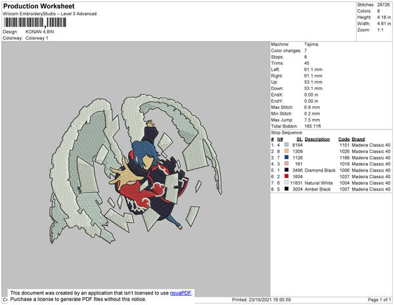The height and width of the screenshot is (305, 394).
Task: Click the 'EndX:' label
Action: (x=277, y=95)
